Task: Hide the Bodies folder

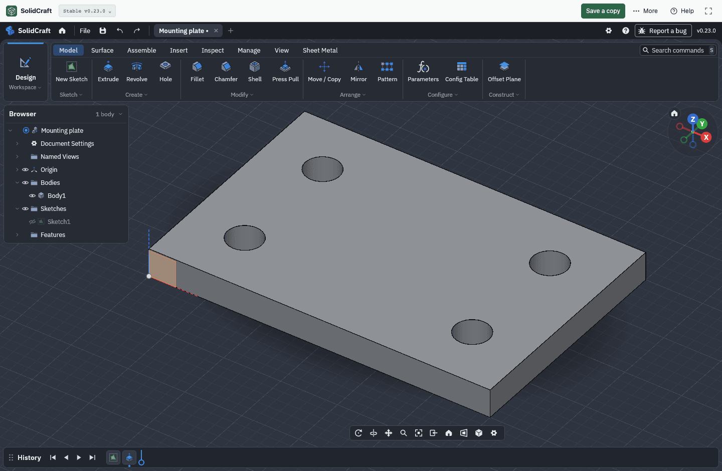Action: 25,183
